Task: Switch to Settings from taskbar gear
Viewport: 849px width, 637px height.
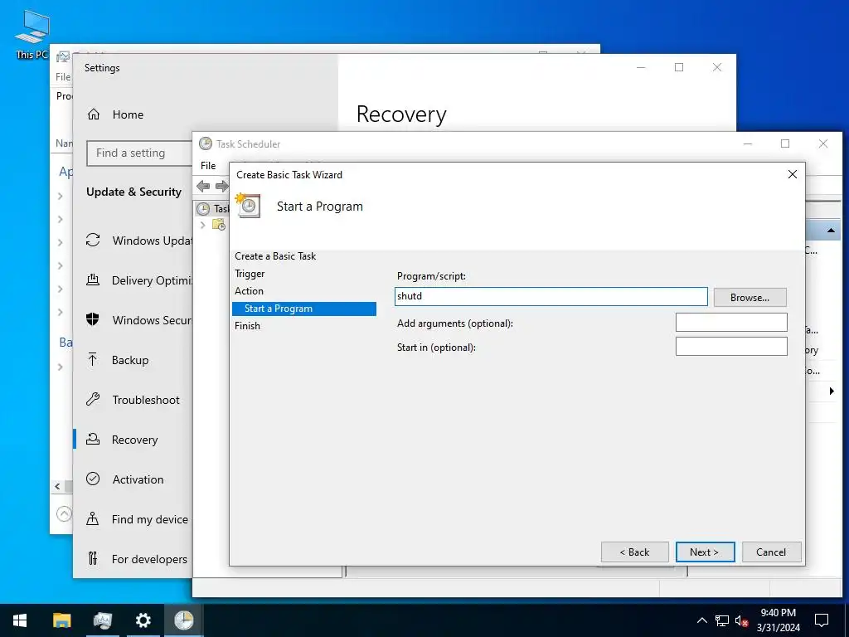Action: coord(143,620)
